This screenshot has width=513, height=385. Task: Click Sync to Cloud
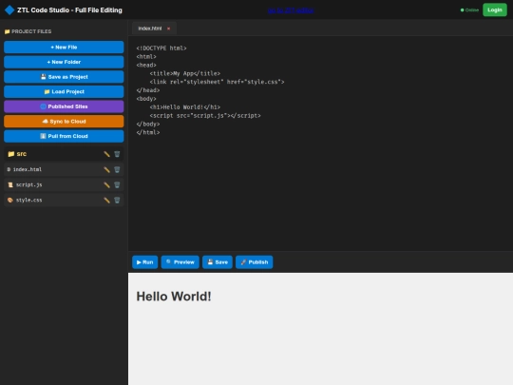tap(64, 122)
